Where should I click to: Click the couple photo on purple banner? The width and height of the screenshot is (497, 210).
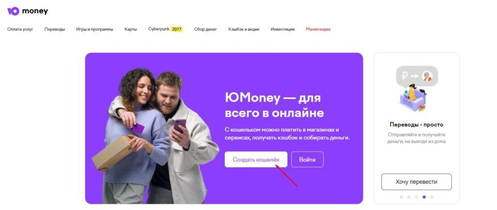pos(155,136)
